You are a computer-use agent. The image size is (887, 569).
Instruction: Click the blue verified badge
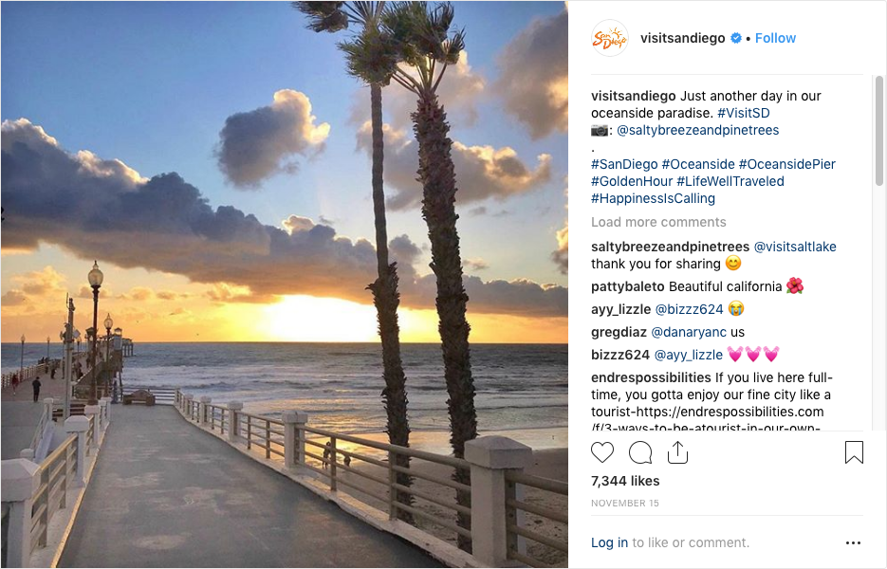(x=736, y=38)
